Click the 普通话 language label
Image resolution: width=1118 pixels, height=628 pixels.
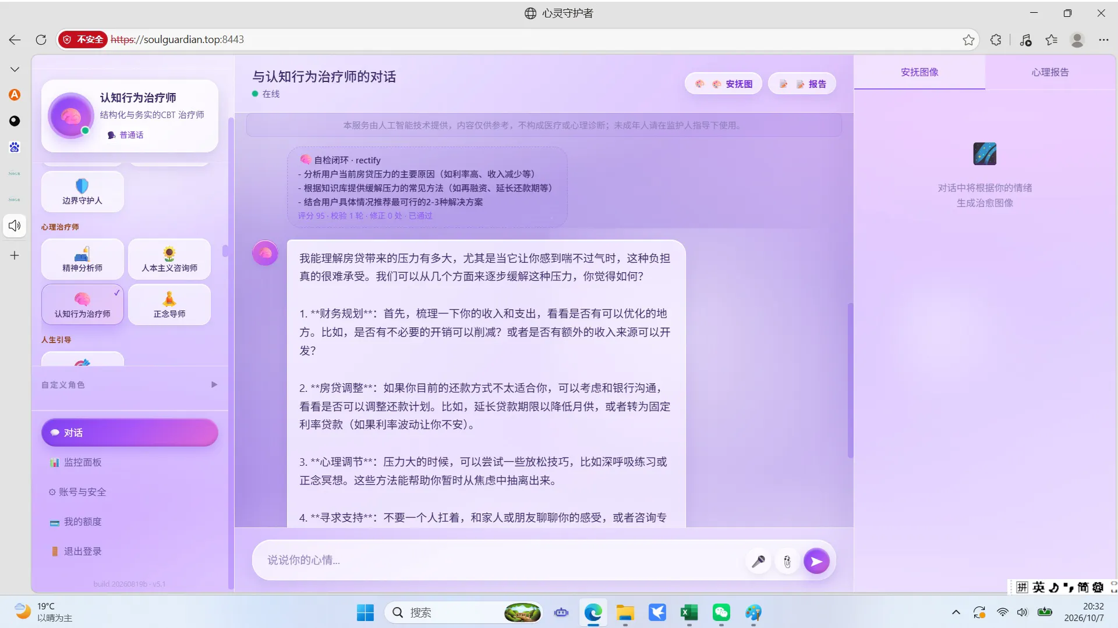tap(125, 135)
